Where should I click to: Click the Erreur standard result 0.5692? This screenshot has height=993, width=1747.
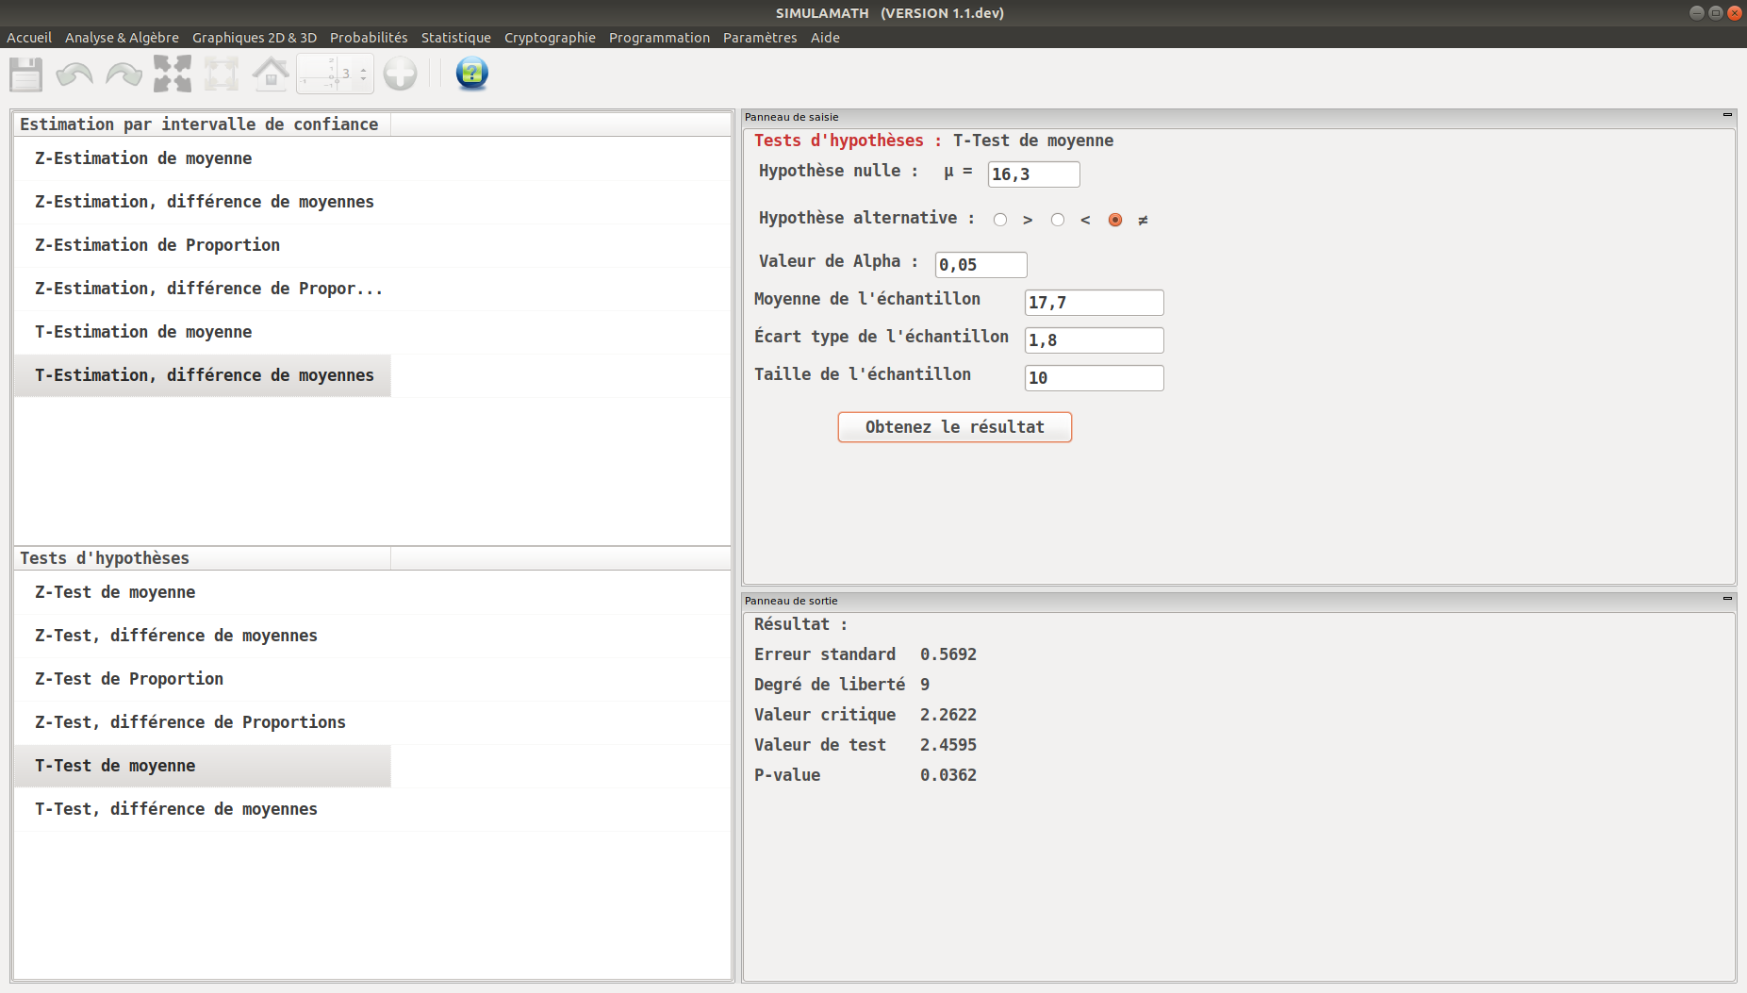(948, 654)
